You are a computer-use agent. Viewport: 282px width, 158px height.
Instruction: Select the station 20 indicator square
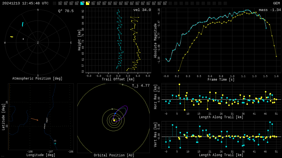165,3
